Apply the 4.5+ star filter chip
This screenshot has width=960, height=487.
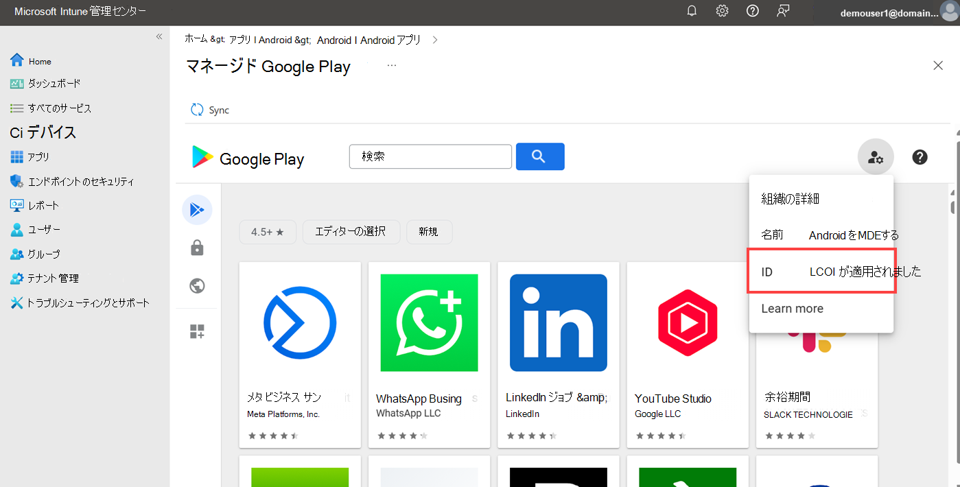pyautogui.click(x=268, y=232)
